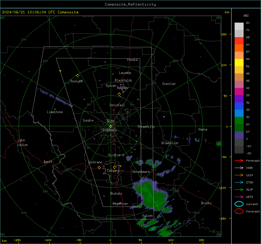261x244 pixels.
Task: Click the Stettler city label
Action: coord(169,84)
